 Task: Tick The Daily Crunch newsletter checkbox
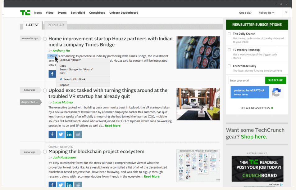(x=229, y=33)
